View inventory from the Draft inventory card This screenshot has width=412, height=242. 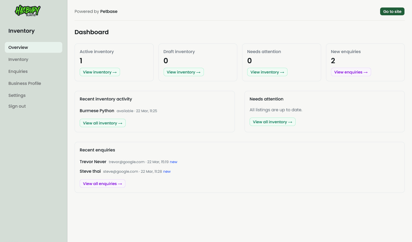pyautogui.click(x=183, y=72)
